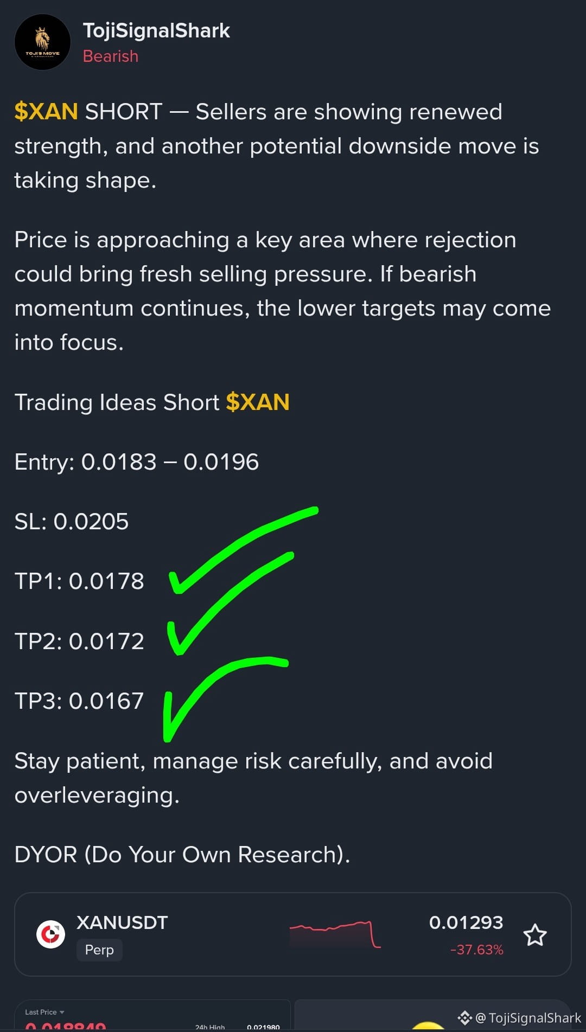The image size is (586, 1032).
Task: Tap the XANUSDT pair name
Action: (122, 922)
